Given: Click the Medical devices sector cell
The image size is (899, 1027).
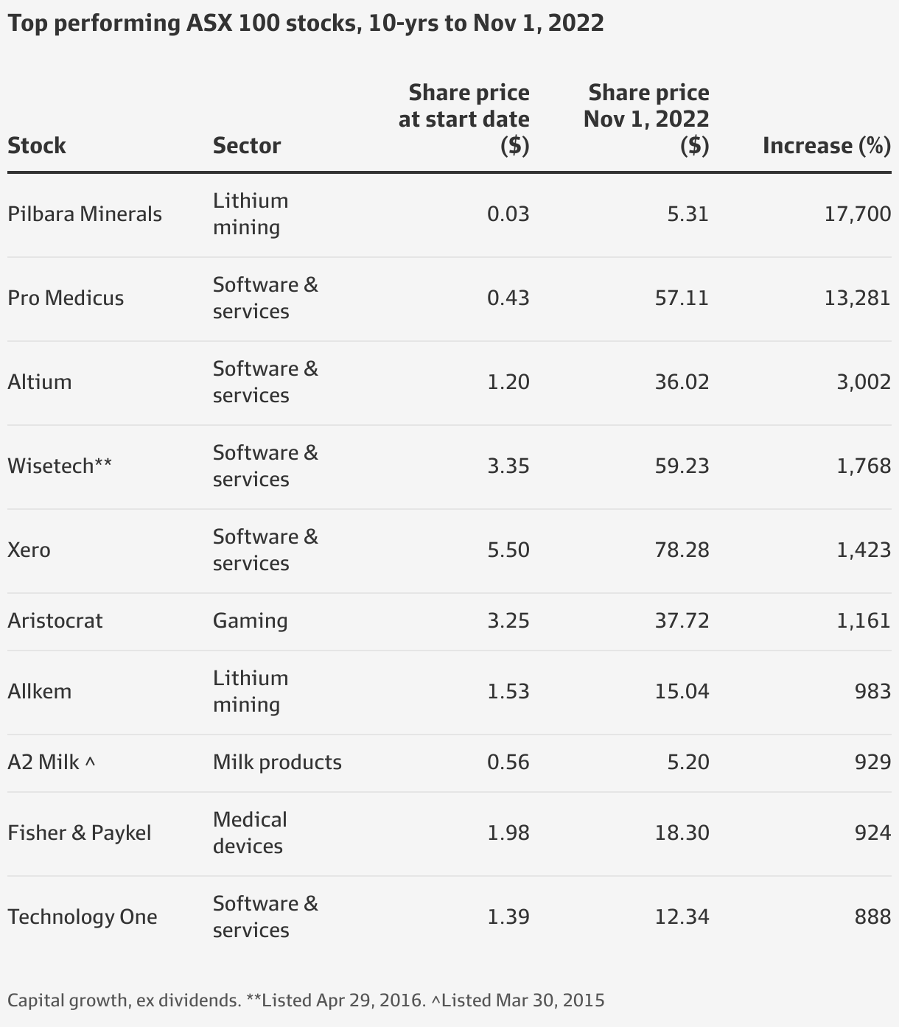Looking at the screenshot, I should [x=250, y=833].
